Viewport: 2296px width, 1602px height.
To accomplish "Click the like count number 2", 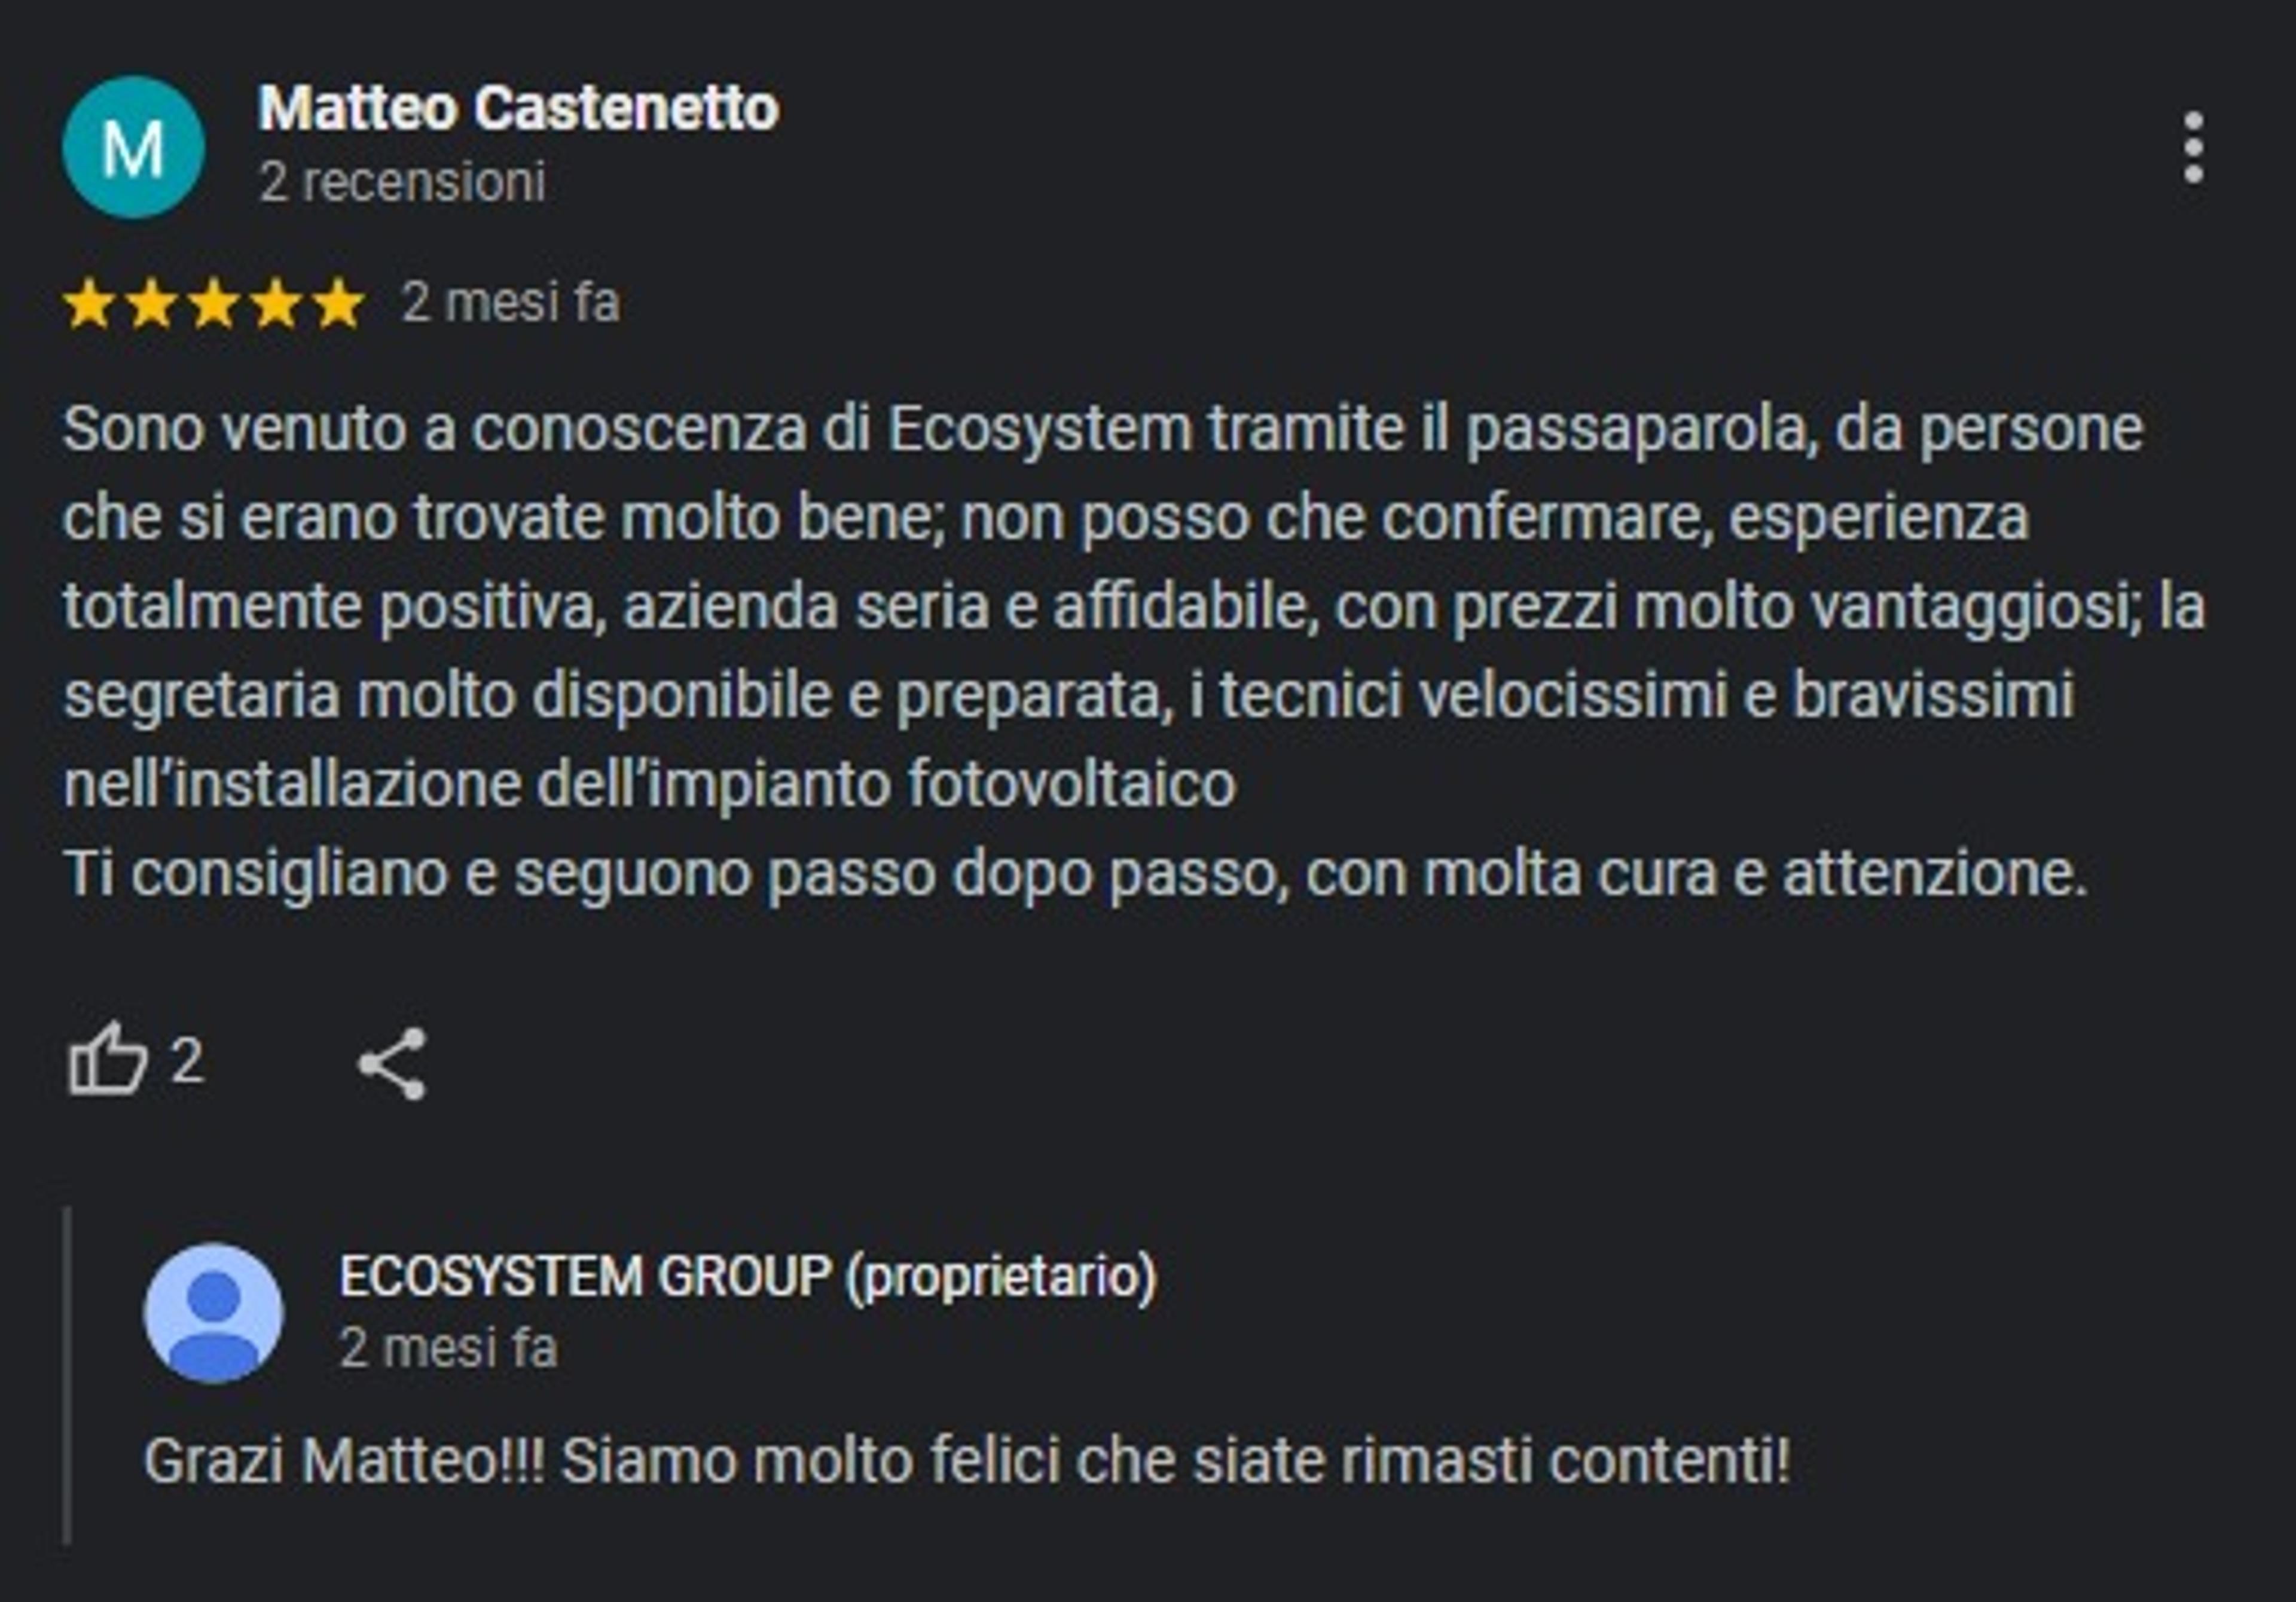I will 187,1061.
